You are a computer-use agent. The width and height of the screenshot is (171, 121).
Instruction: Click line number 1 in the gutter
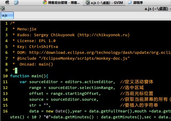[x=6, y=23]
